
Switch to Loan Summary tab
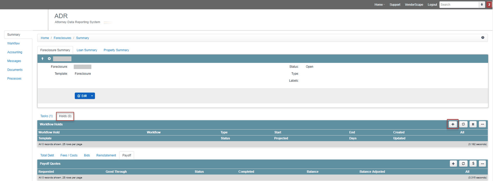point(87,50)
